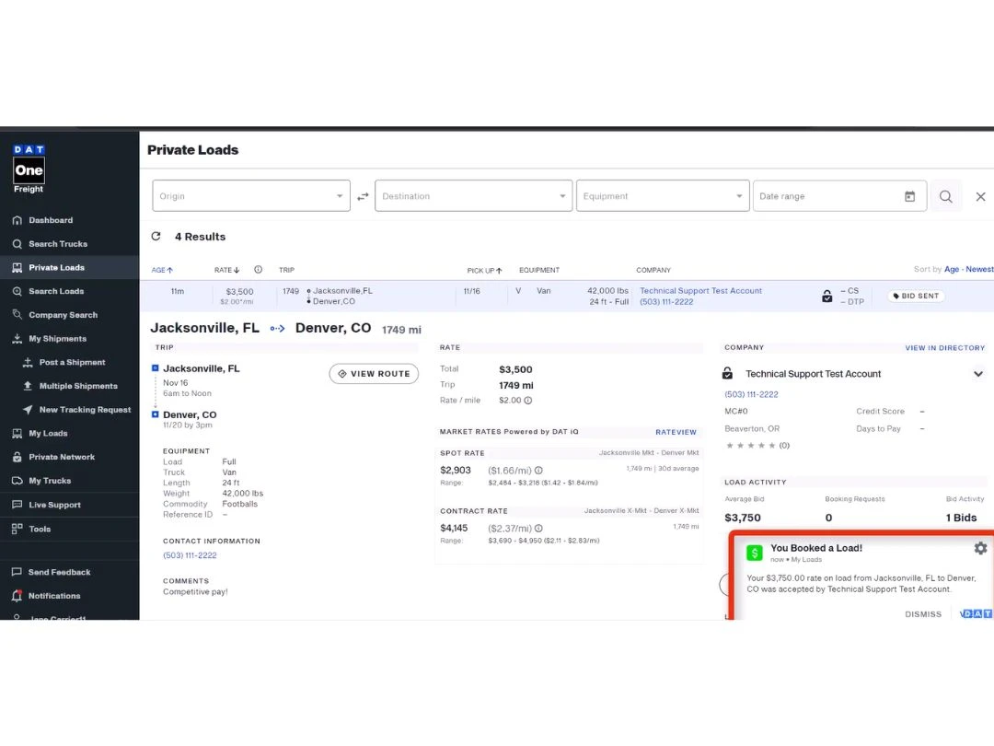The width and height of the screenshot is (994, 746).
Task: Sort results by the Rate column
Action: (226, 270)
